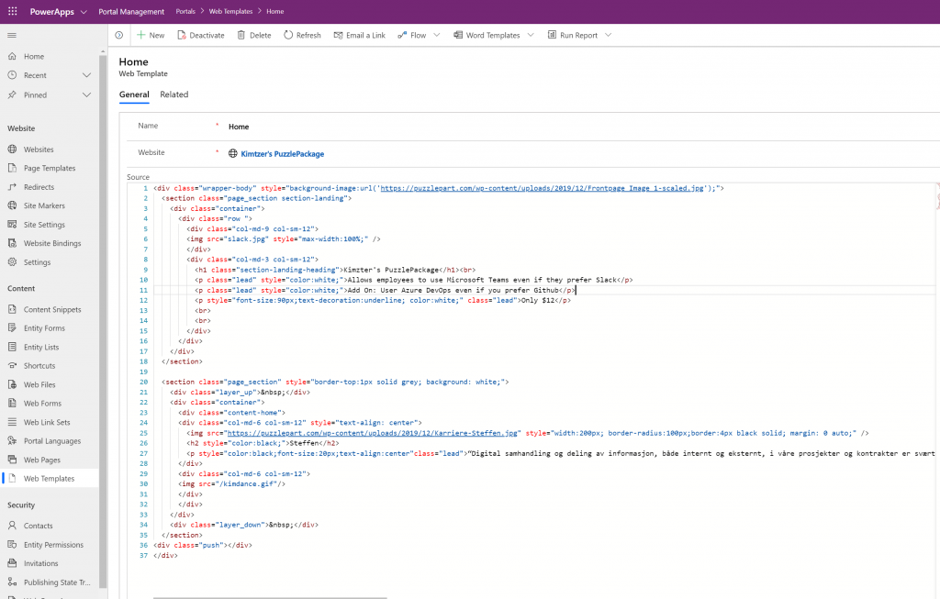Click the Content Snippets icon
Viewport: 940px width, 599px height.
12,310
